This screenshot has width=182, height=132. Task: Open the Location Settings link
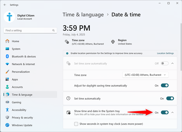click(165, 53)
